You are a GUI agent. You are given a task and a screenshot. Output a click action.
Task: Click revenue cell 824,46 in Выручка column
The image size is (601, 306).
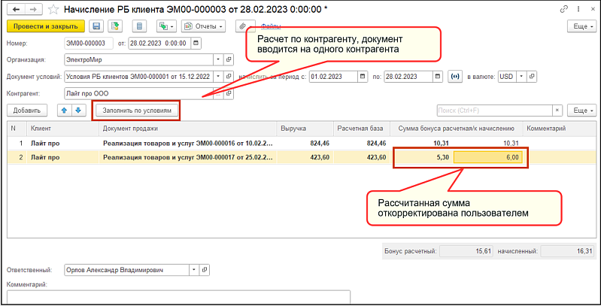305,144
